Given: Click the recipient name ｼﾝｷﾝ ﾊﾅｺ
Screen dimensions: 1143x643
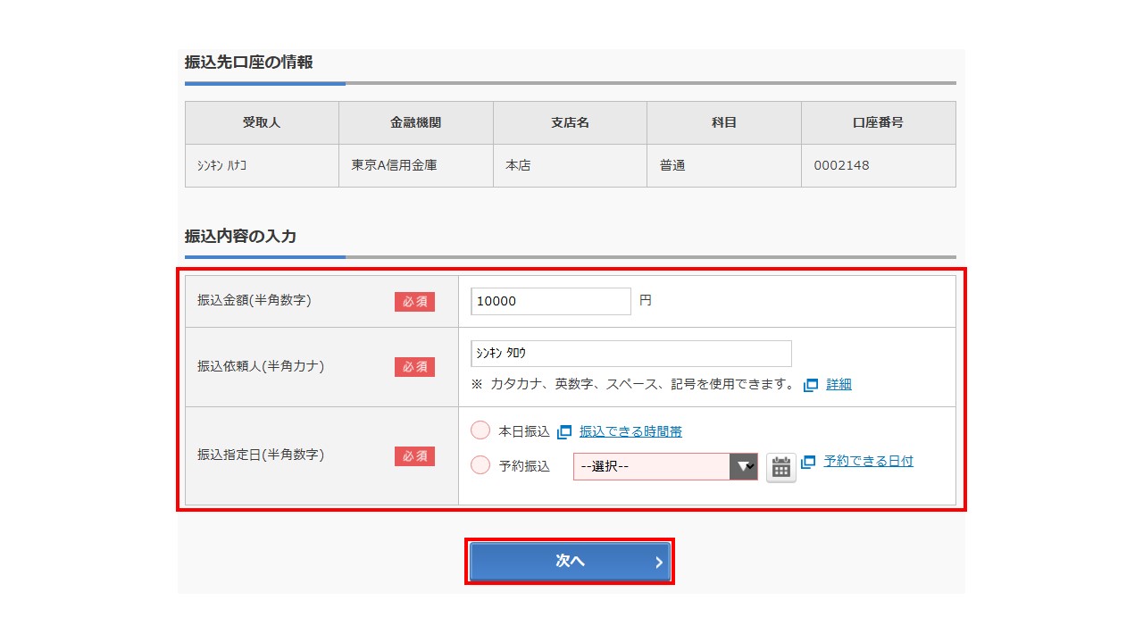Looking at the screenshot, I should pos(221,165).
